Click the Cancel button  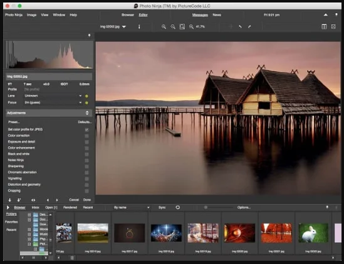point(74,200)
